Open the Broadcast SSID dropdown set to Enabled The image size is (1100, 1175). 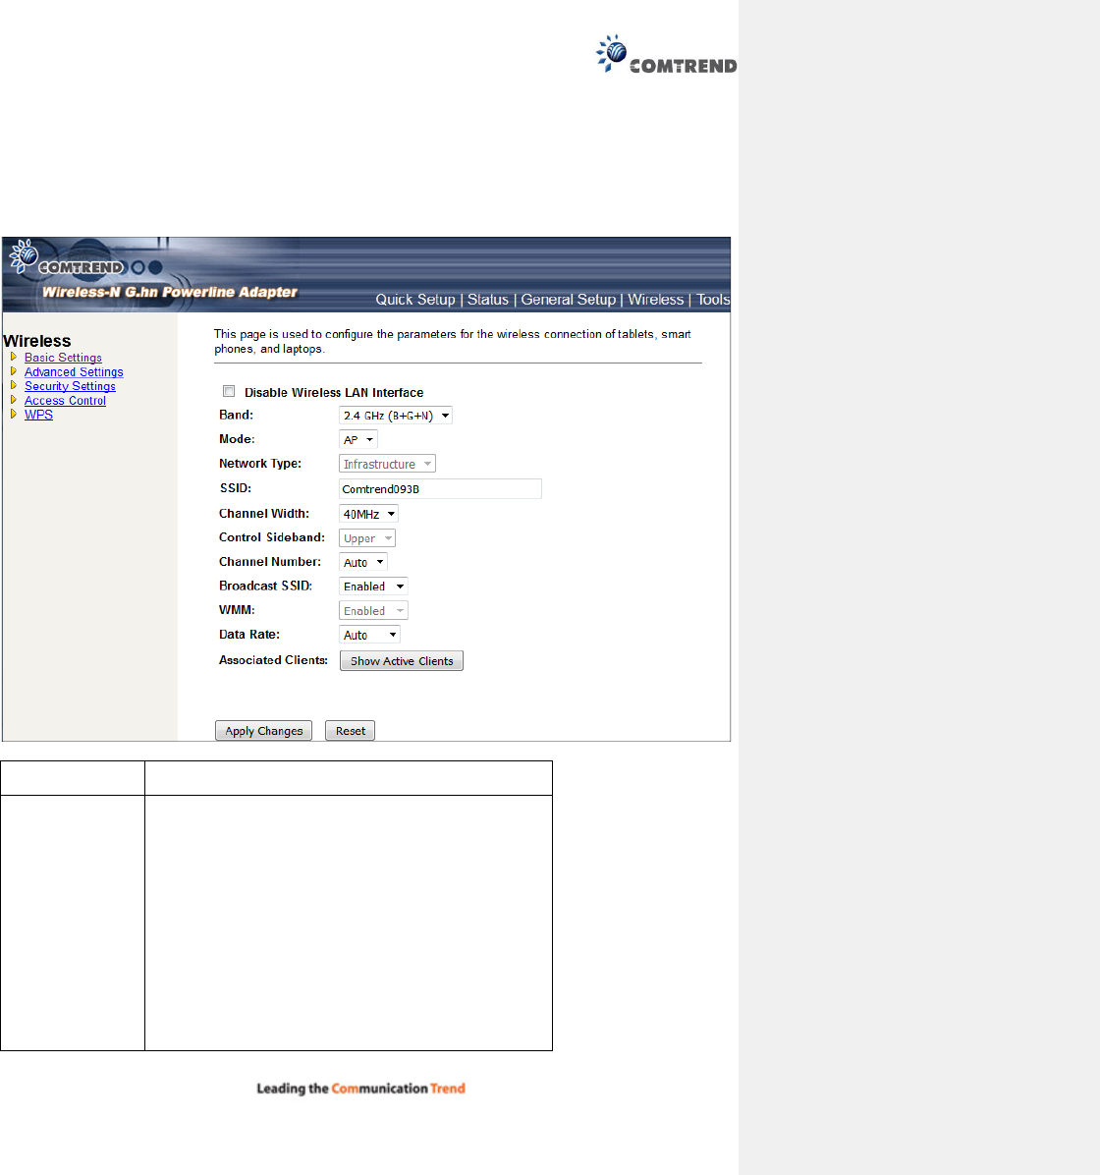click(x=373, y=587)
